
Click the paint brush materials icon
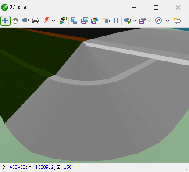tap(63, 21)
